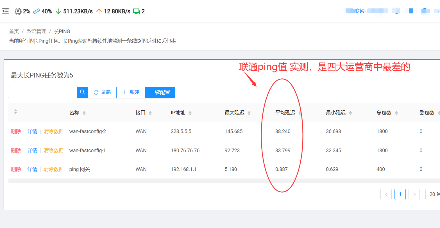Click IP address 180.76.76.76

coord(185,151)
